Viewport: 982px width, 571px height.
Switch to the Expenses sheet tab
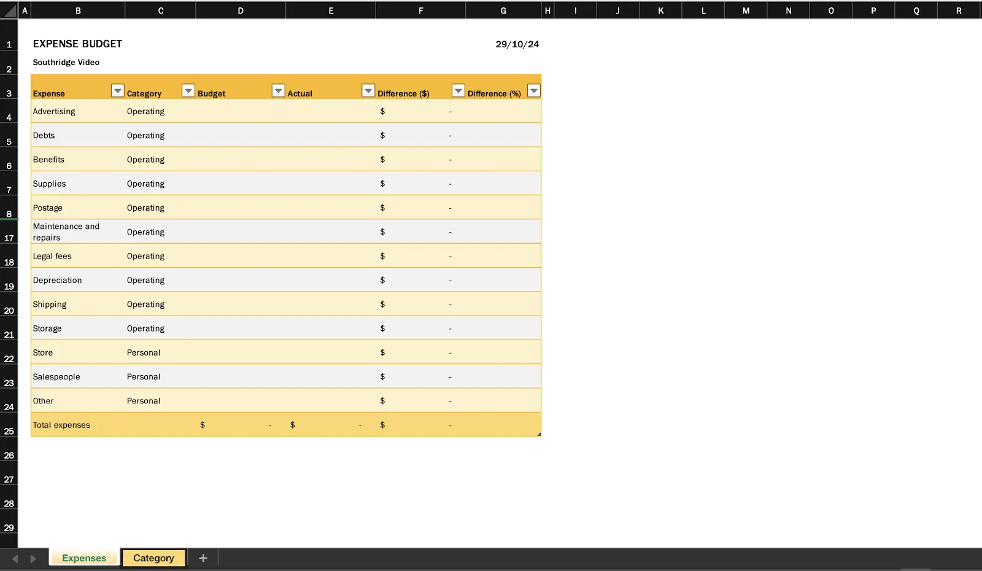[84, 557]
